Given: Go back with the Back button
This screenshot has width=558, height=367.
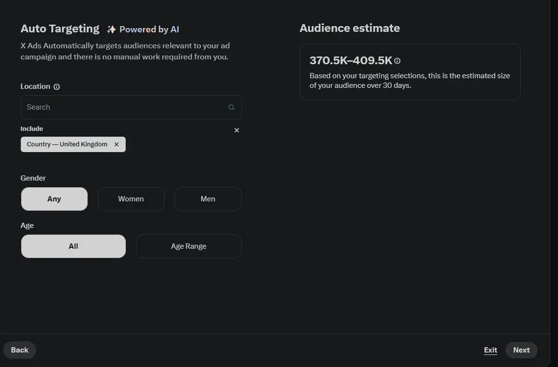Looking at the screenshot, I should [20, 350].
